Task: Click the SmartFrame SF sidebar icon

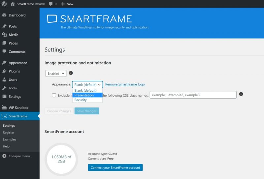Action: pyautogui.click(x=4, y=116)
